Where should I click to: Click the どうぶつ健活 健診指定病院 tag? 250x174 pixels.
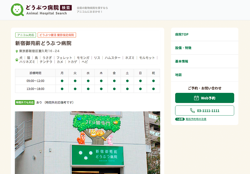[57, 35]
